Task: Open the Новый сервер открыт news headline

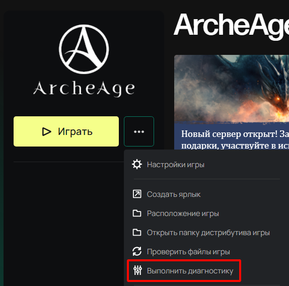Action: 235,139
